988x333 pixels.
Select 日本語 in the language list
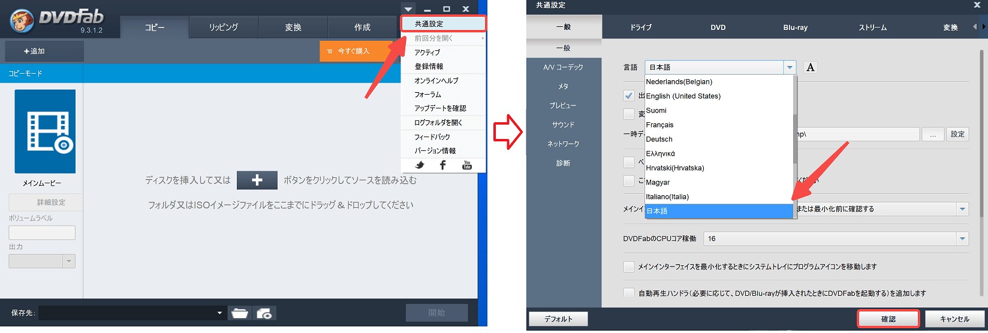pos(718,211)
